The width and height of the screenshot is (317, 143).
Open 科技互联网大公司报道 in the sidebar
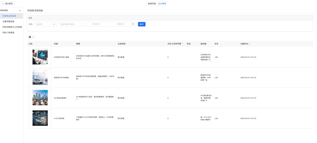pos(12,27)
